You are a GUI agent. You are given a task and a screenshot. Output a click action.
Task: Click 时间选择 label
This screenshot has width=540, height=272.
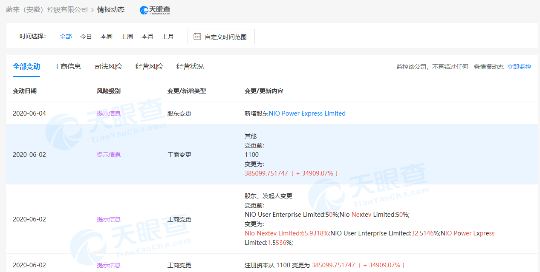[x=33, y=36]
